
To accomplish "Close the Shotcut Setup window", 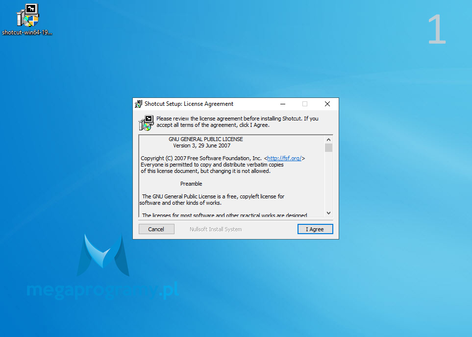I will [x=327, y=104].
